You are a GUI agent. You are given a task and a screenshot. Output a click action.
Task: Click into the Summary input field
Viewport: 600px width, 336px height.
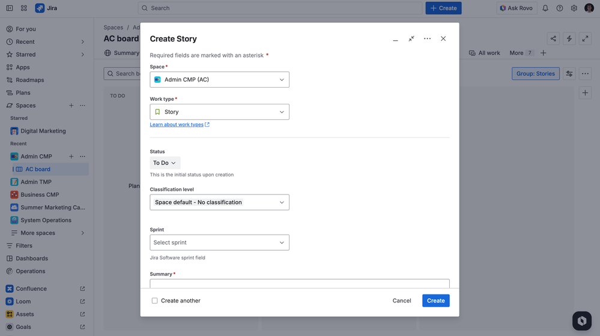(300, 284)
